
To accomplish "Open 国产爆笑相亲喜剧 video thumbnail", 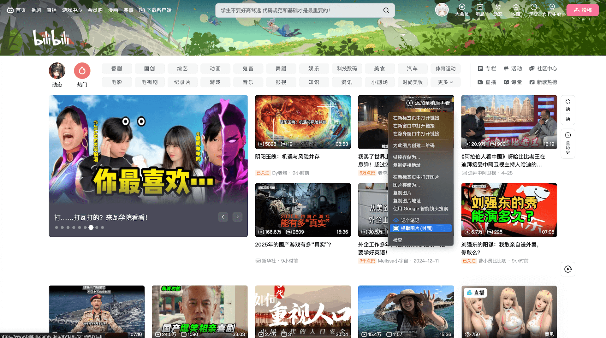I will click(x=200, y=312).
